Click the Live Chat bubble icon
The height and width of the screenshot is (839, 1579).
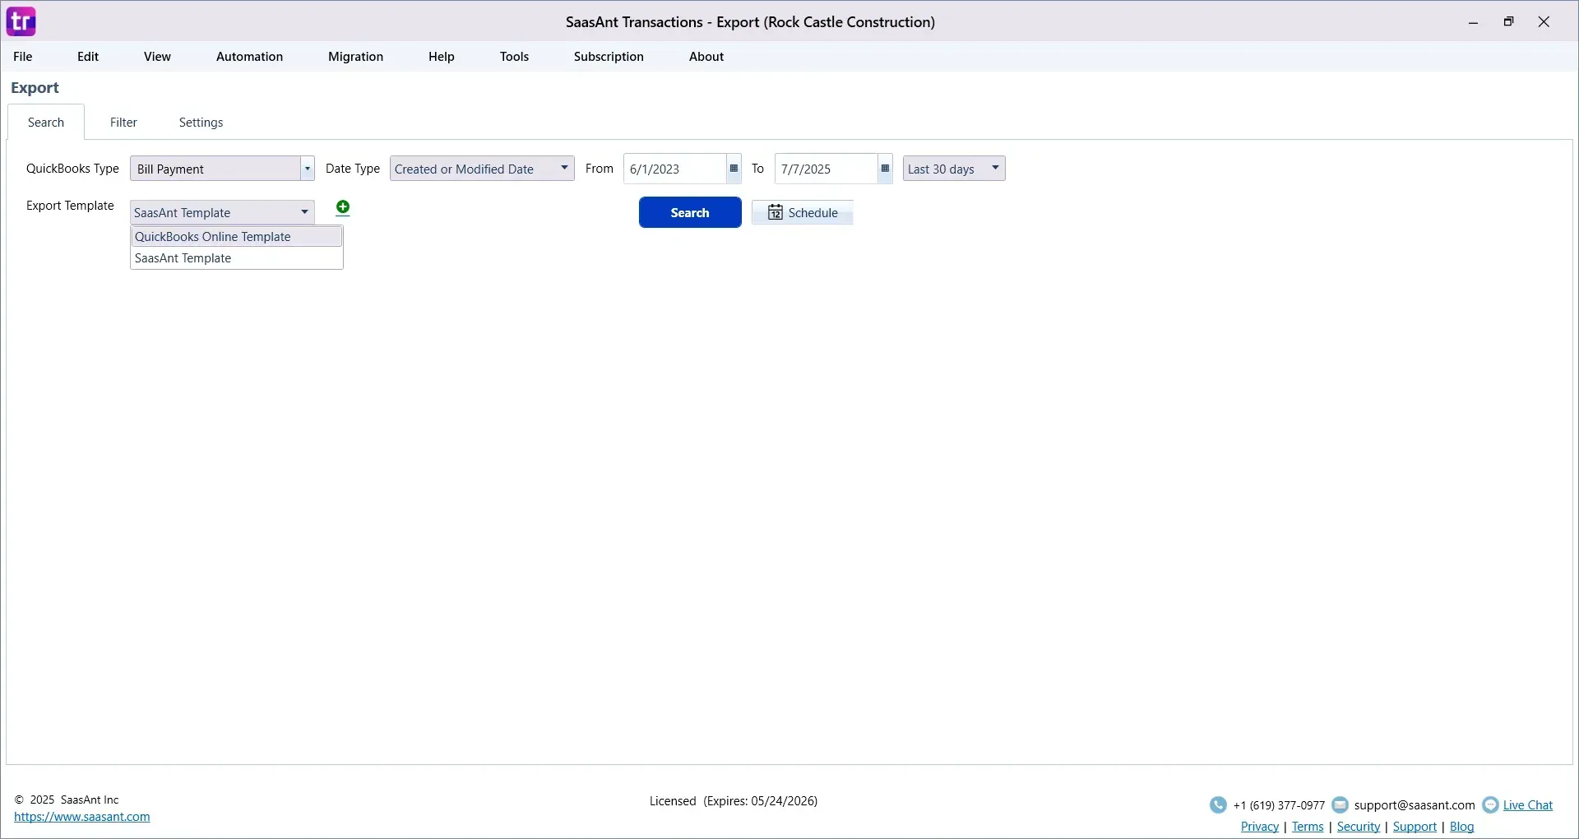pos(1490,805)
